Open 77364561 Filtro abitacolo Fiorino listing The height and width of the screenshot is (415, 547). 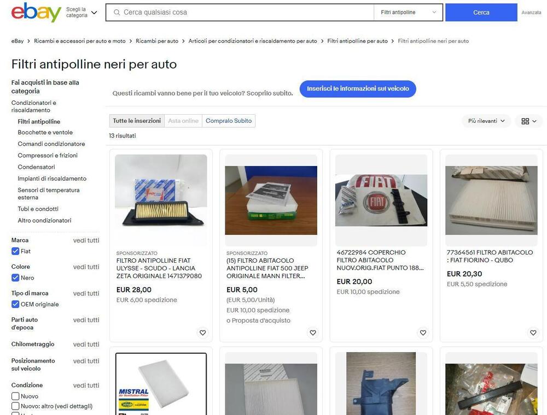point(490,256)
